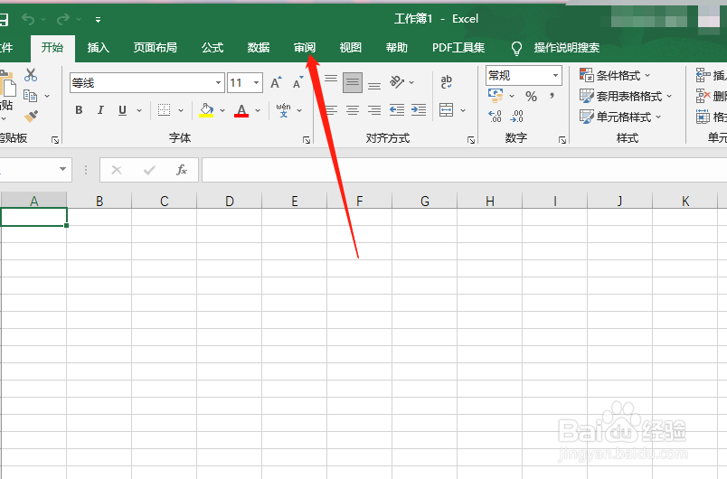Switch to 视图 ribbon tab
Image resolution: width=727 pixels, height=479 pixels.
coord(351,47)
